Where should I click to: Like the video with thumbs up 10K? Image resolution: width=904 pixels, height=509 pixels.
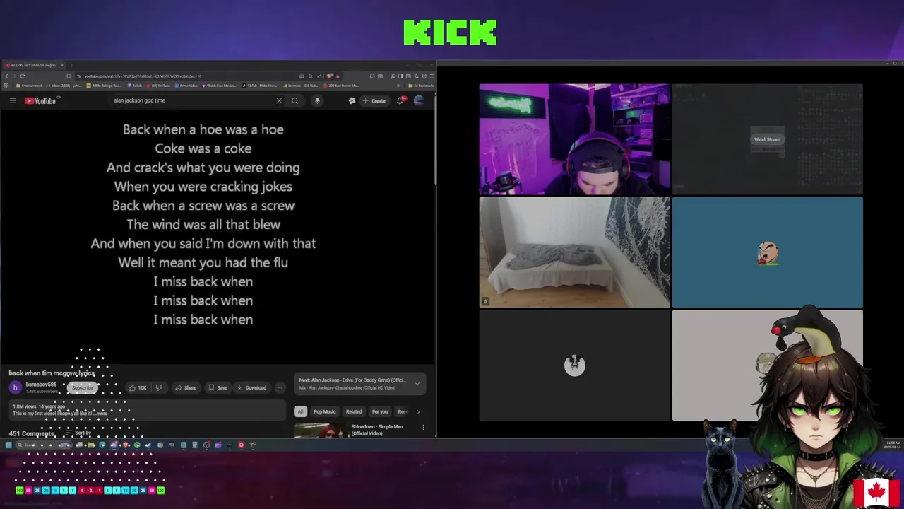pos(138,387)
